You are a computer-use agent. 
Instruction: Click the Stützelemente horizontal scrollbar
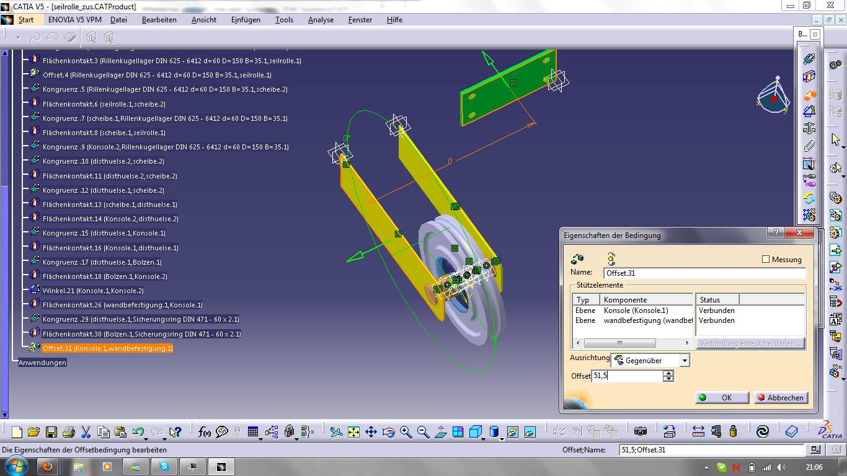[632, 343]
